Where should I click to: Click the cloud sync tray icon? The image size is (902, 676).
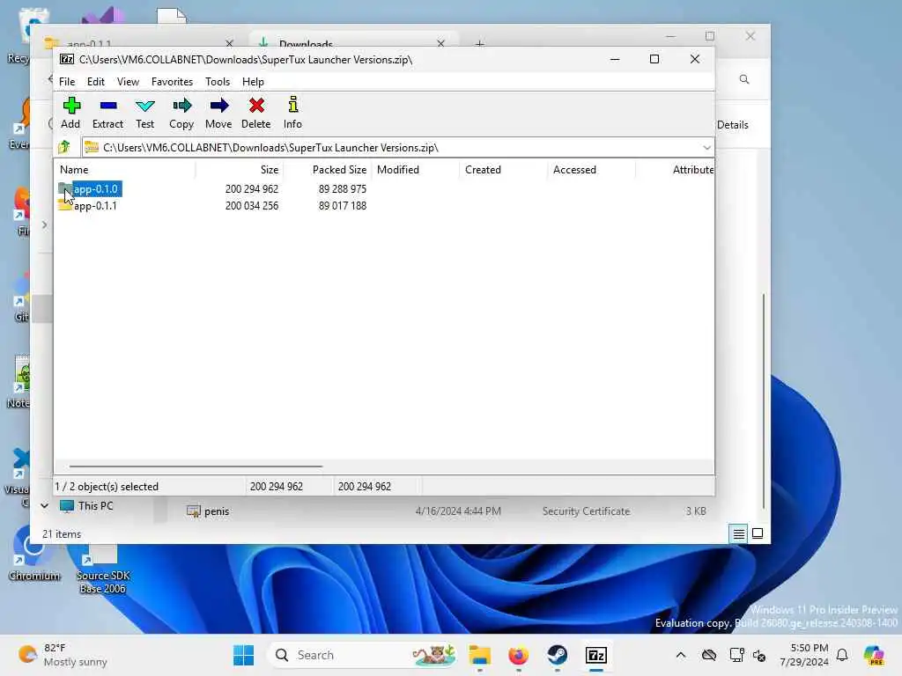click(x=709, y=655)
